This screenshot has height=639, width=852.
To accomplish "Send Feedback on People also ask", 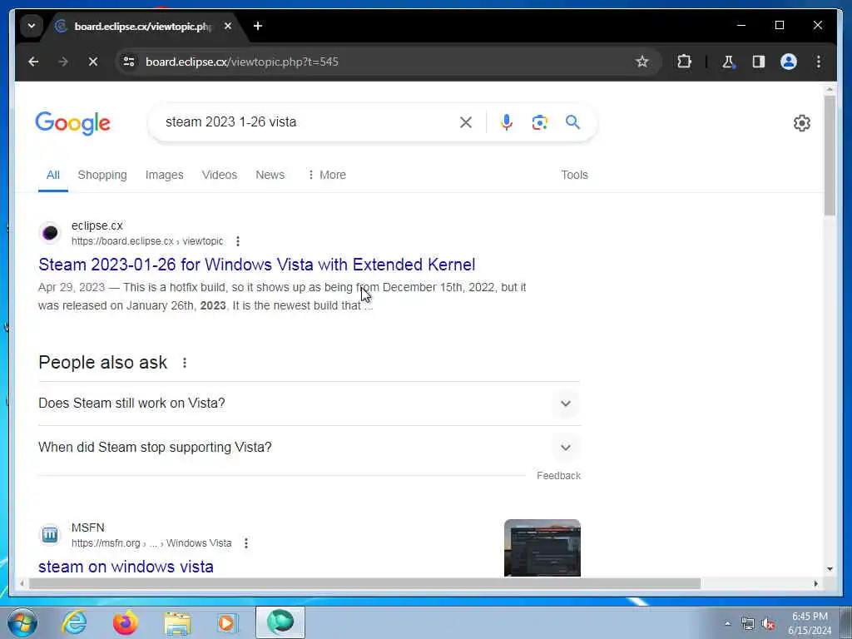I will click(558, 476).
